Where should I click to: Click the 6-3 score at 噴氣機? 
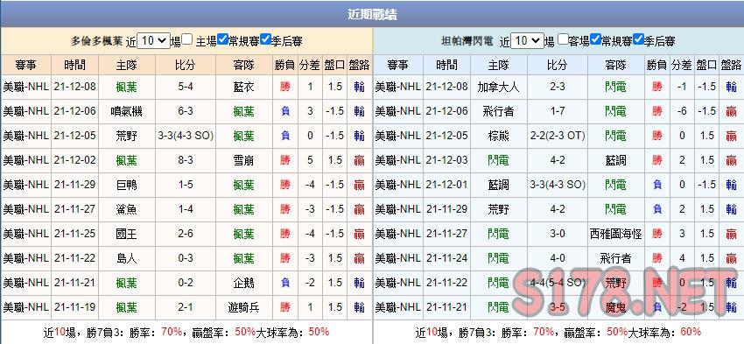pos(186,111)
